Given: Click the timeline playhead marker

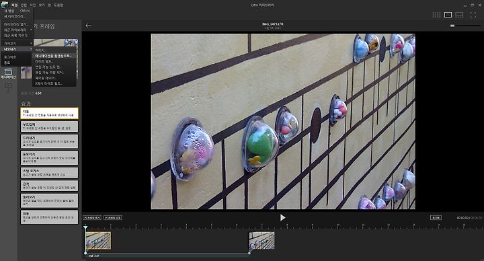Looking at the screenshot, I should coord(85,227).
